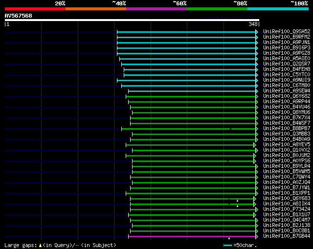Open hit UniRef100_B9I6P3 label

287,47
